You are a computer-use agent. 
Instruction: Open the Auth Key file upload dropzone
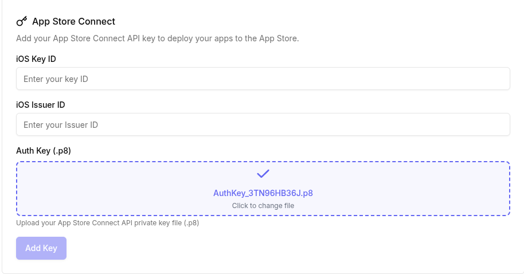[263, 189]
